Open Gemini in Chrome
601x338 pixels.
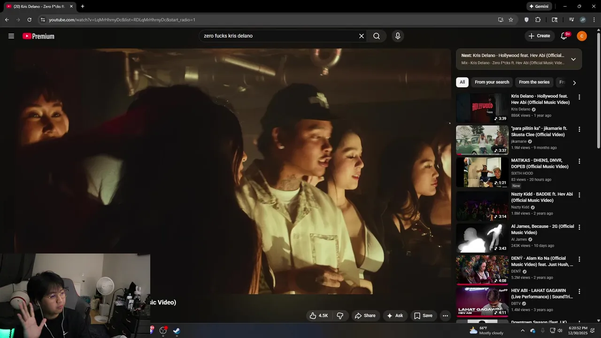539,7
